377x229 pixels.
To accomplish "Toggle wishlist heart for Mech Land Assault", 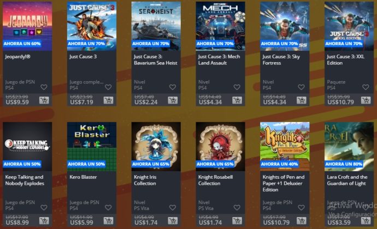I will pos(237,87).
